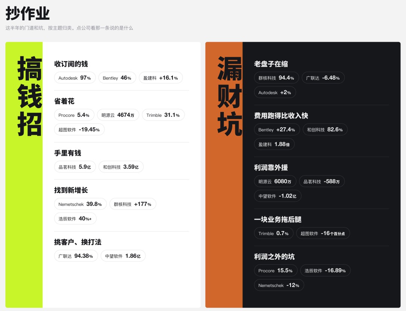Click the Nemetschek 39.8% chip

[80, 204]
